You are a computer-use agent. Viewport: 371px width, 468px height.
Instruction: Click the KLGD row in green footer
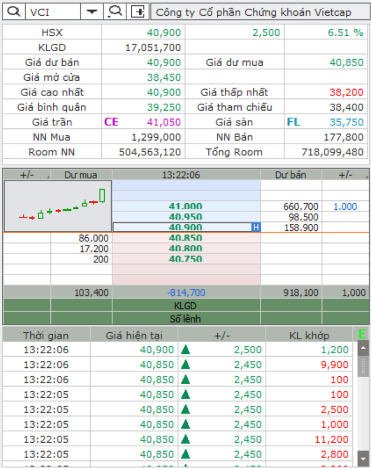(x=185, y=306)
